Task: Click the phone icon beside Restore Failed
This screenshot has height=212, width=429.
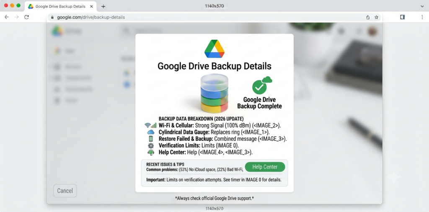Action: (151, 139)
